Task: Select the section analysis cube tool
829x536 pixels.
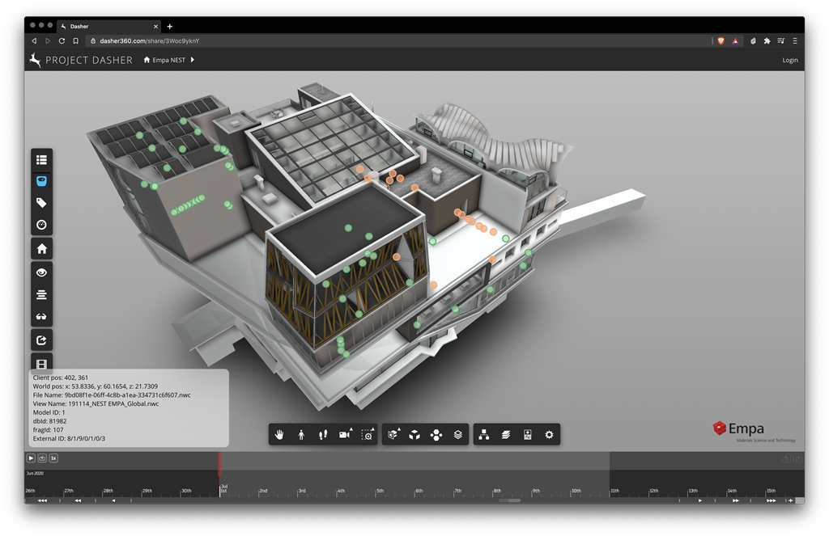Action: point(393,435)
